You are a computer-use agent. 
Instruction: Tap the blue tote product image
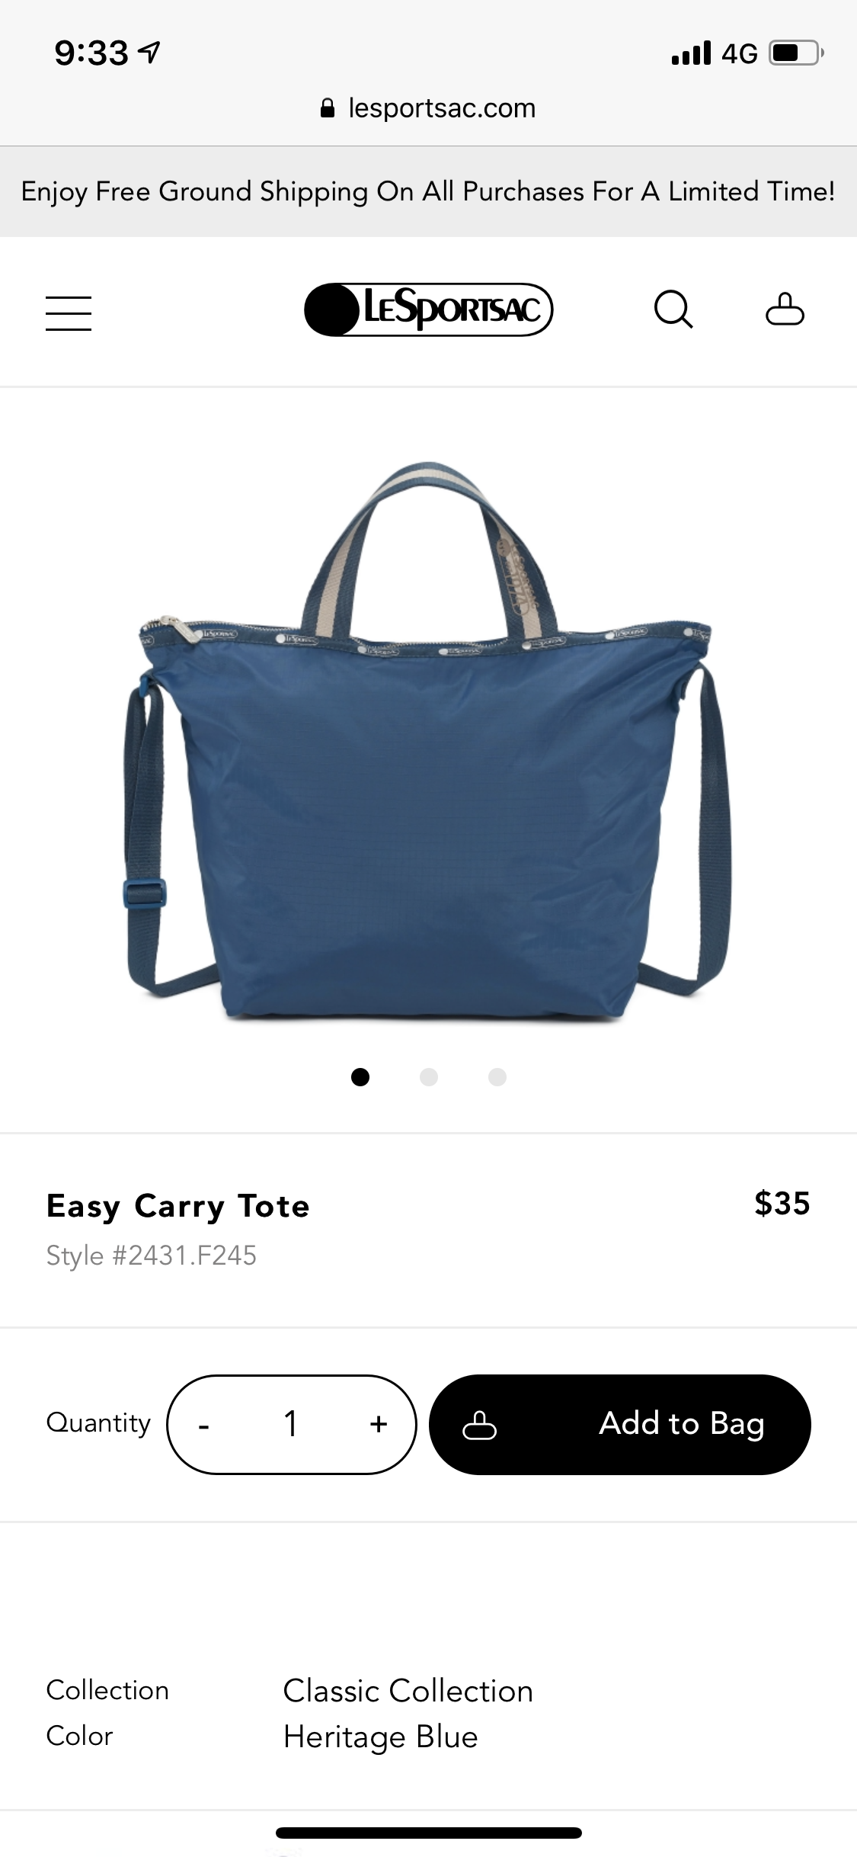coord(428,741)
